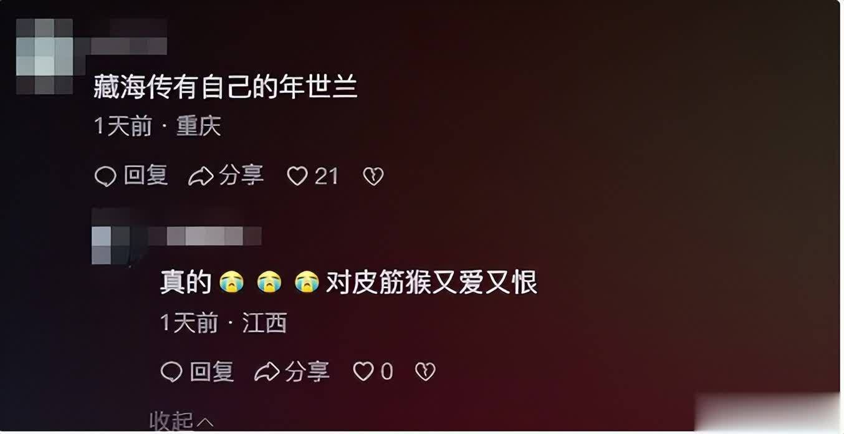Click the reply bubble icon on the Jiangxi comment

pos(171,372)
